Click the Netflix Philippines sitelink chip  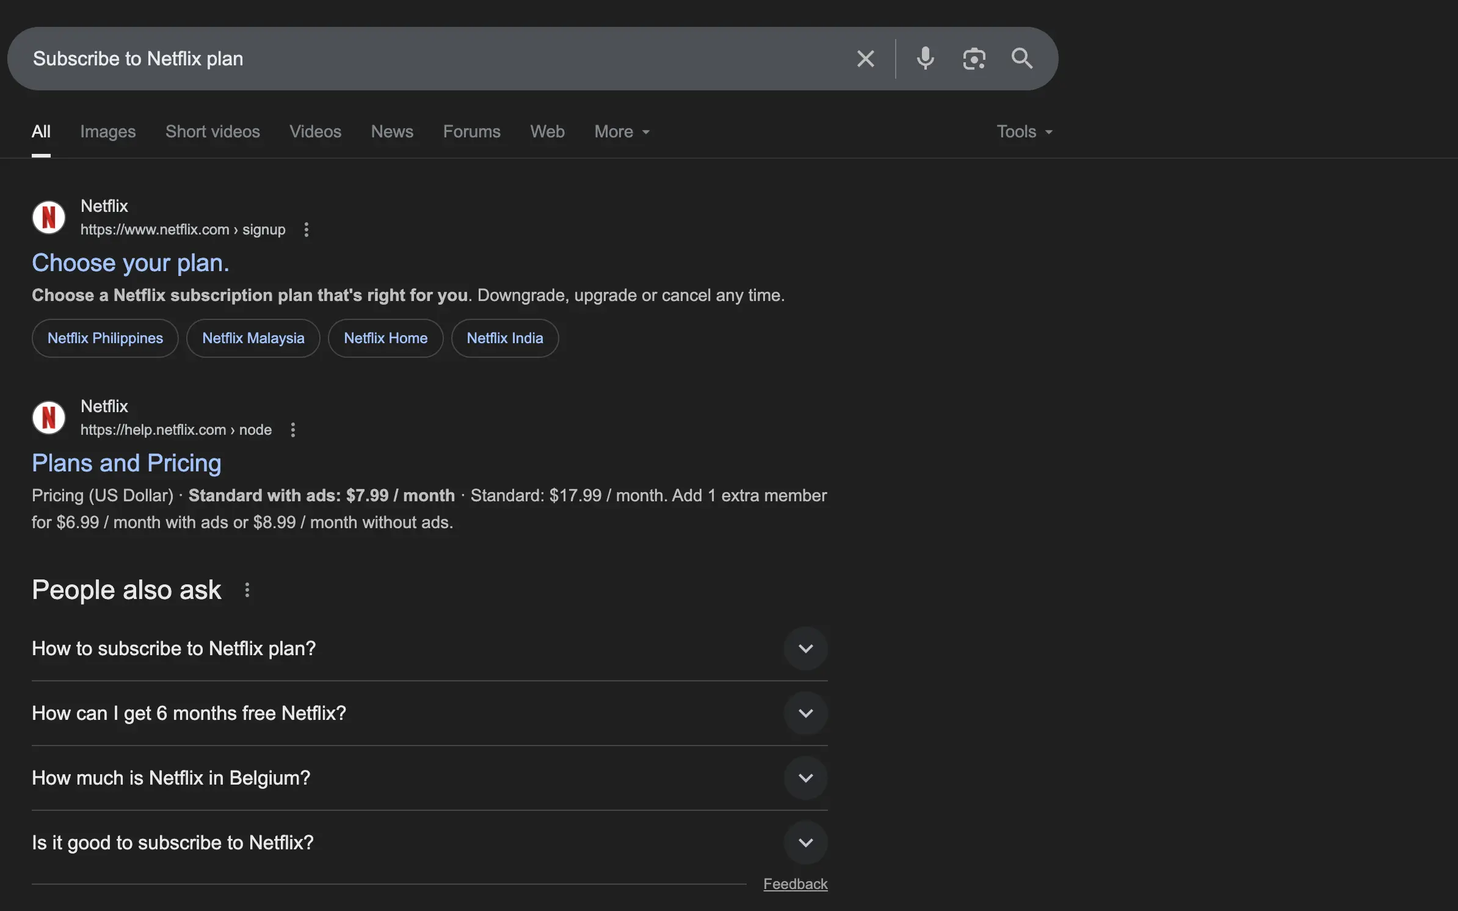tap(105, 338)
